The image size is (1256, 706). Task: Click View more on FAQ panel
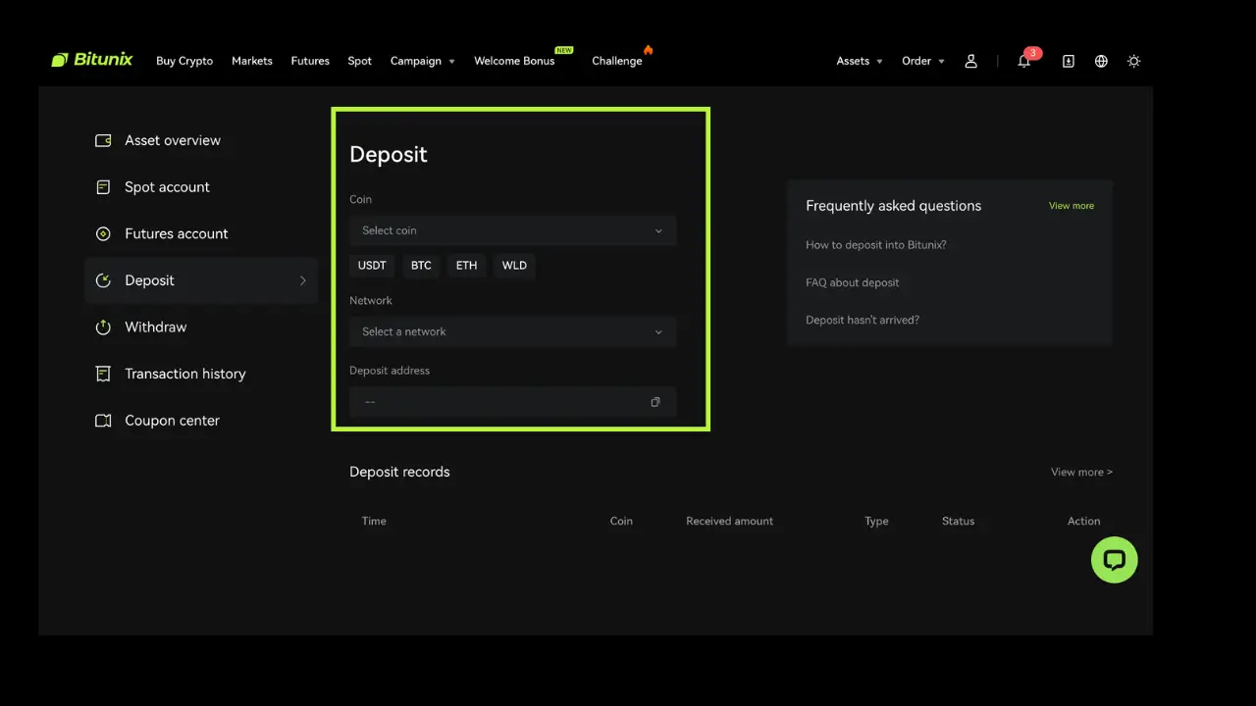tap(1071, 206)
